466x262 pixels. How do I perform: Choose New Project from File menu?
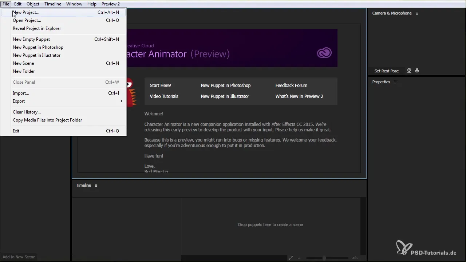63,12
